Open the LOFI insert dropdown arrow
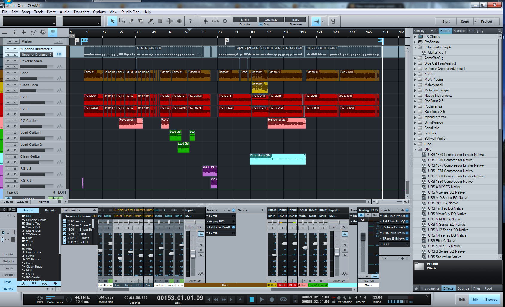This screenshot has height=307, width=505. [x=381, y=244]
